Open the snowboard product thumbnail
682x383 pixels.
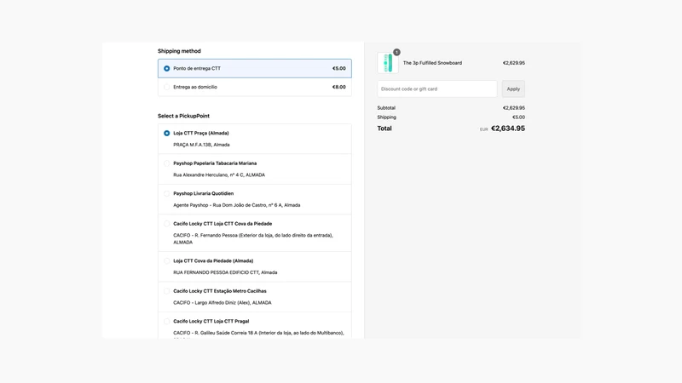click(x=388, y=63)
